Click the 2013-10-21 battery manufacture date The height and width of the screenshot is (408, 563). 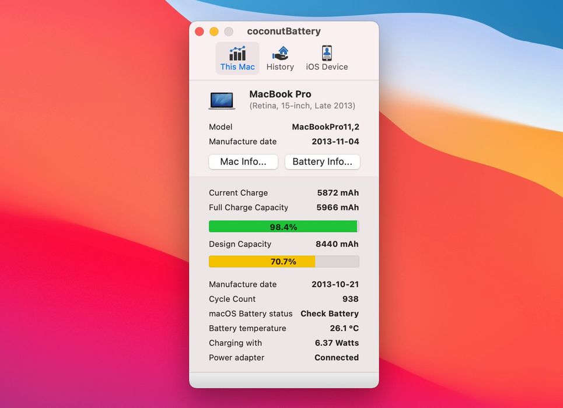[x=335, y=284]
